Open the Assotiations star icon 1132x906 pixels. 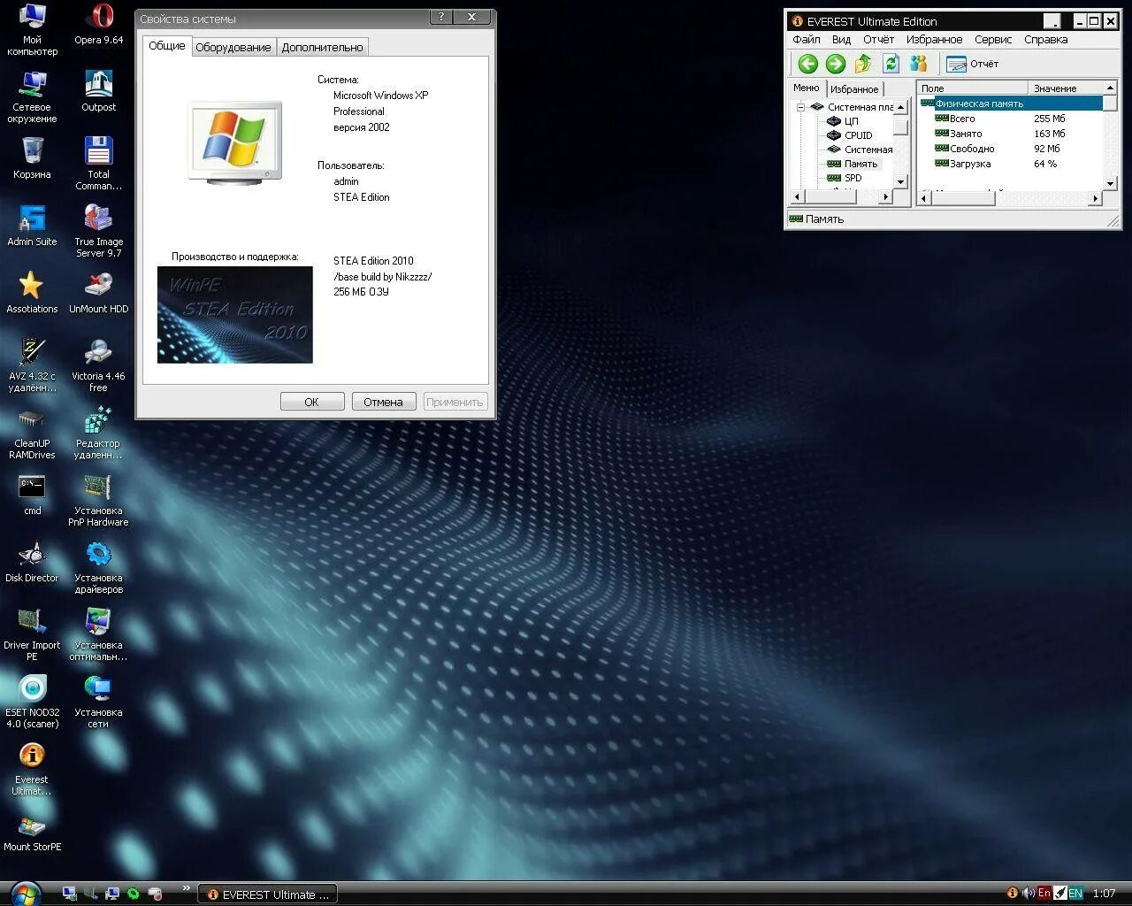click(x=32, y=294)
